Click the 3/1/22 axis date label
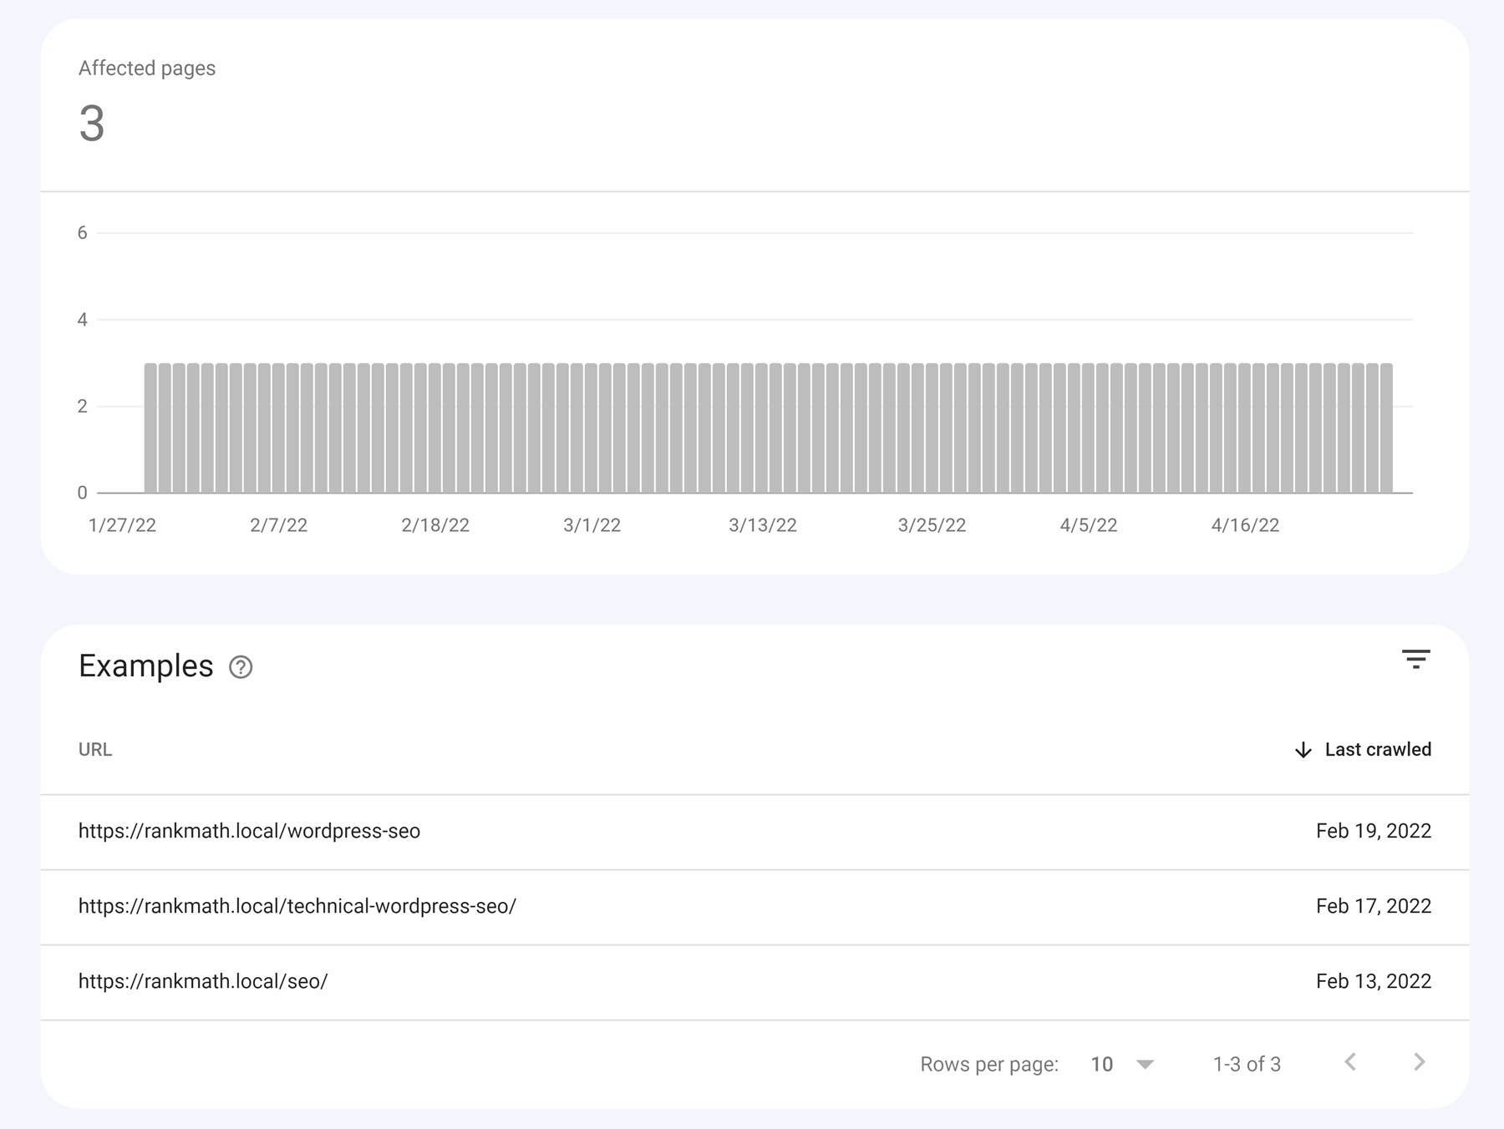Image resolution: width=1504 pixels, height=1129 pixels. coord(592,525)
